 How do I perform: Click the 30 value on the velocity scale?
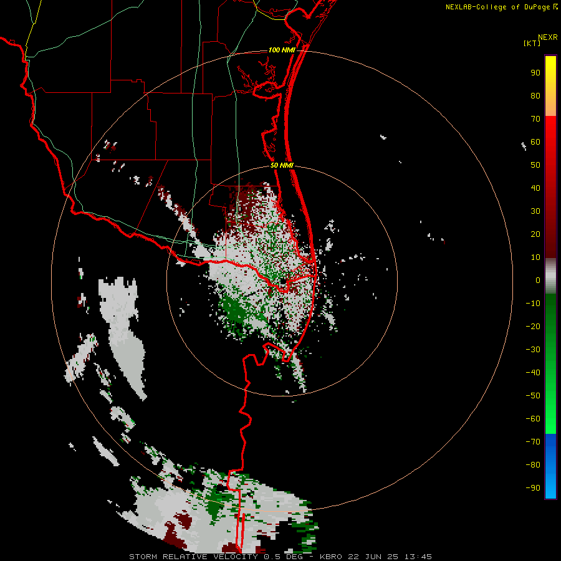click(535, 211)
